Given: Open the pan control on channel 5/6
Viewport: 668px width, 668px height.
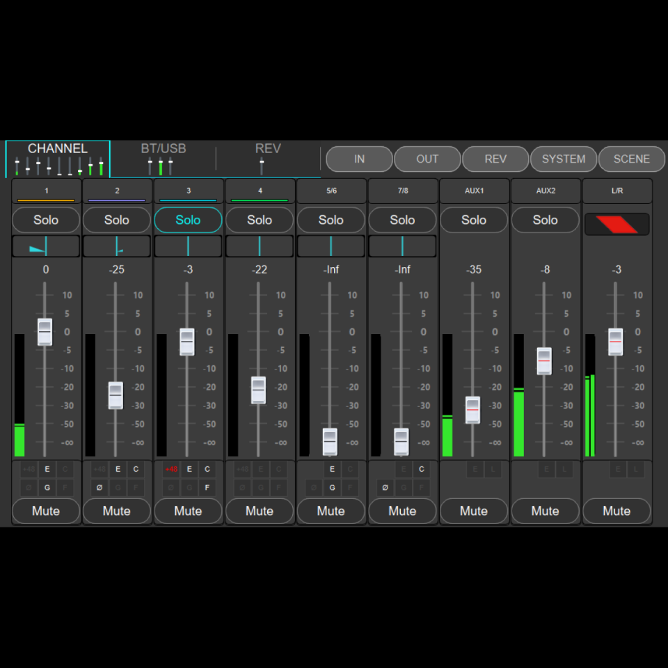Looking at the screenshot, I should click(x=331, y=245).
